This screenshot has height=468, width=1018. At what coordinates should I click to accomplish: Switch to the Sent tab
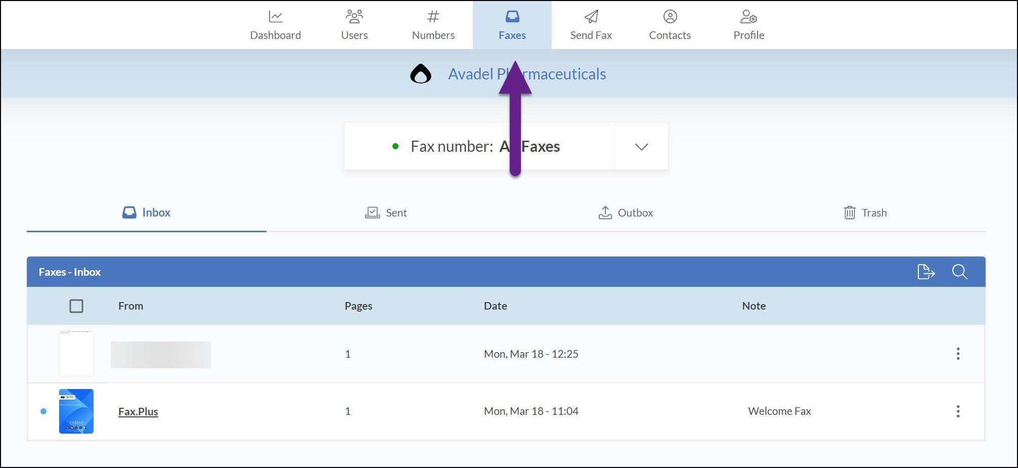[386, 212]
